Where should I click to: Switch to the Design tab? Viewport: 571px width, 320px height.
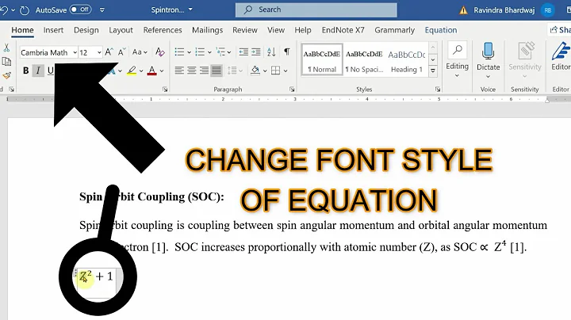86,30
